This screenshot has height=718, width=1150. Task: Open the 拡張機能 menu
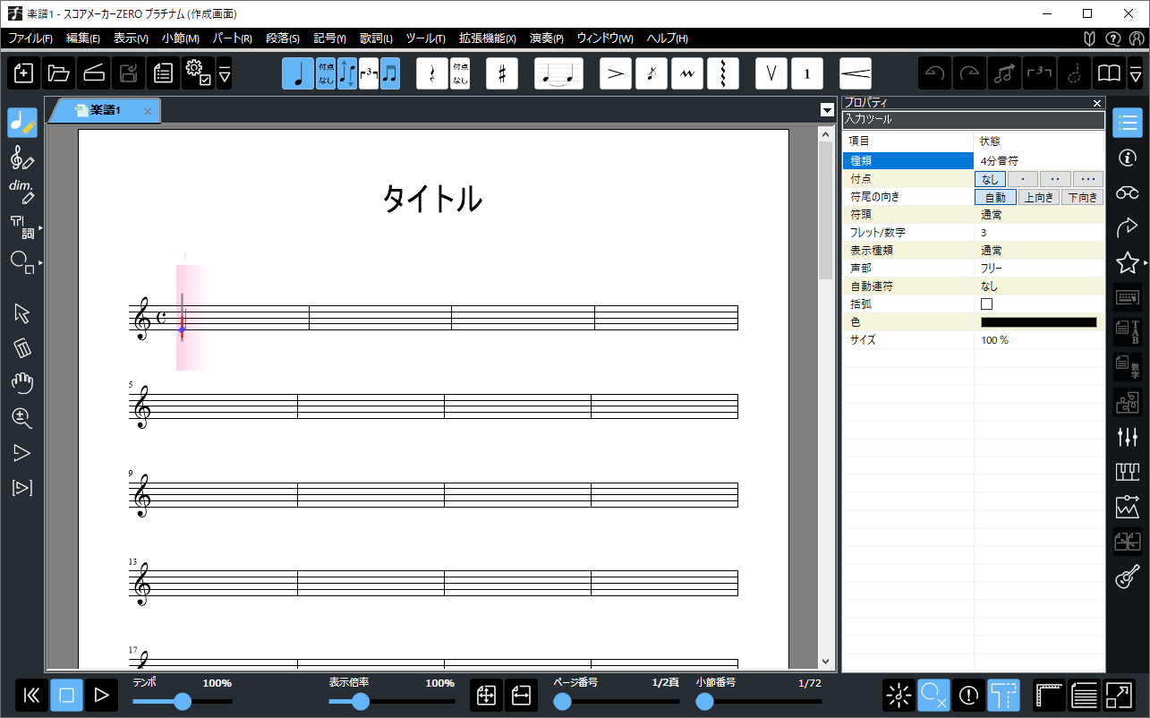point(487,38)
